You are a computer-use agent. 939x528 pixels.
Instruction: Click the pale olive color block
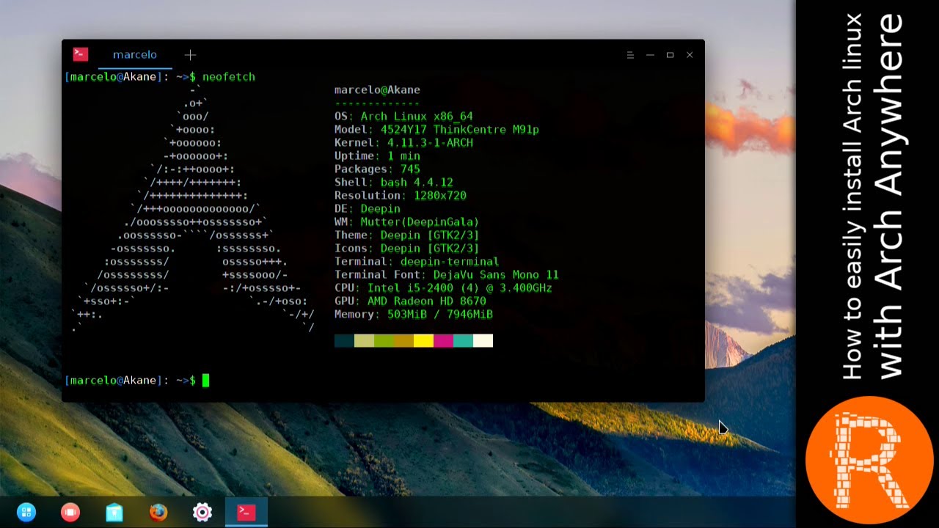[x=364, y=340]
